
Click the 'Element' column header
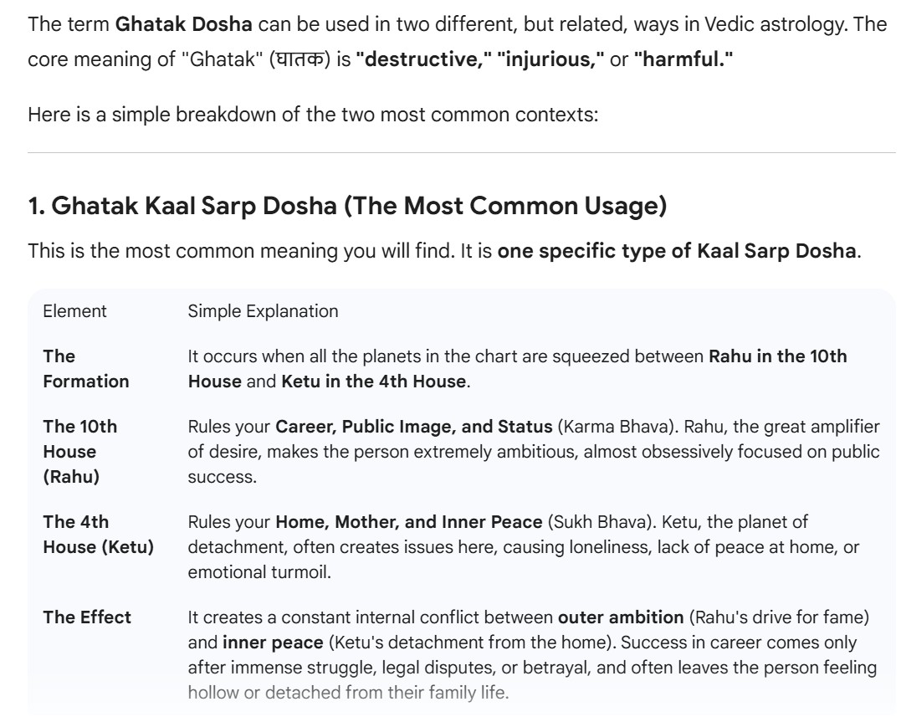click(x=74, y=311)
